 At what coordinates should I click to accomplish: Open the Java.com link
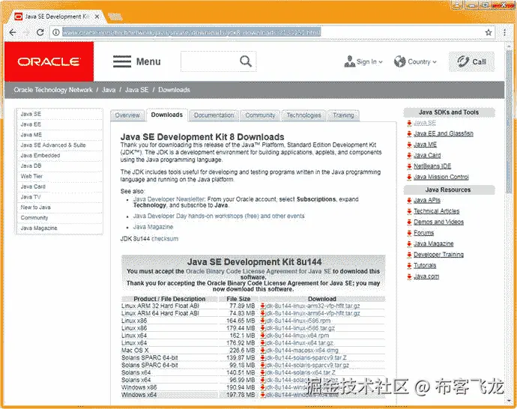(x=426, y=276)
